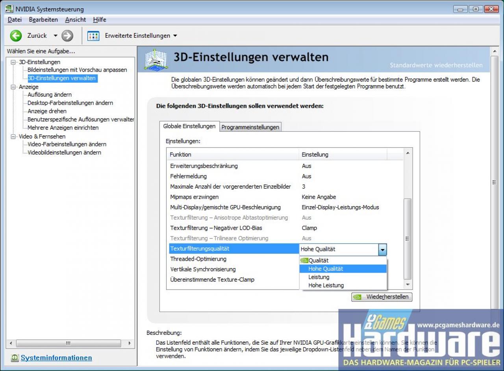Minimize the NVIDIA Systemsteuerung window
Image resolution: width=504 pixels, height=371 pixels.
pyautogui.click(x=460, y=9)
